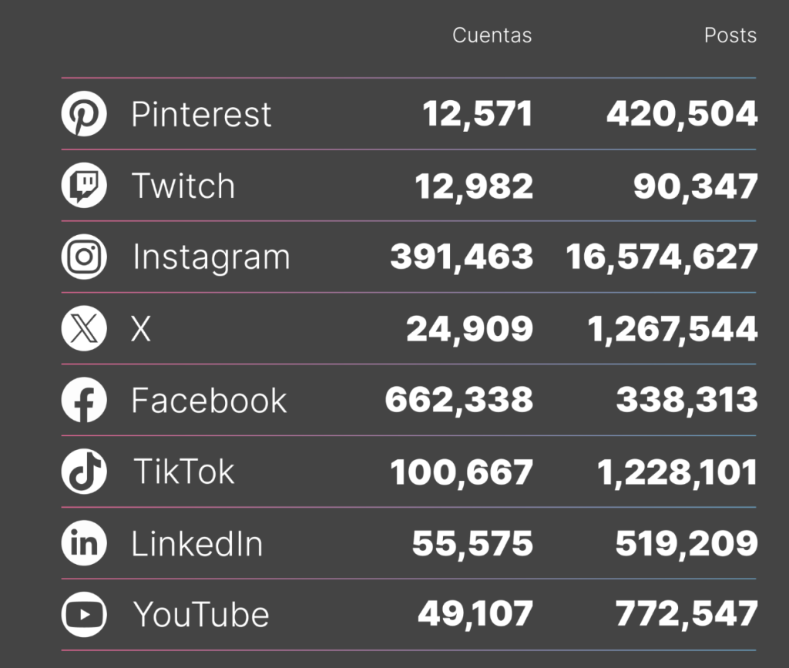Select the TikTok posts value 1,228,101
Viewport: 789px width, 668px height.
(x=677, y=472)
